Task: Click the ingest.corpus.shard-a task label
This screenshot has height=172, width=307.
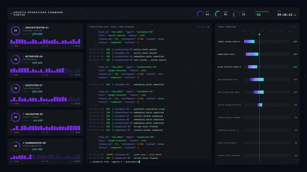Action: click(x=228, y=42)
